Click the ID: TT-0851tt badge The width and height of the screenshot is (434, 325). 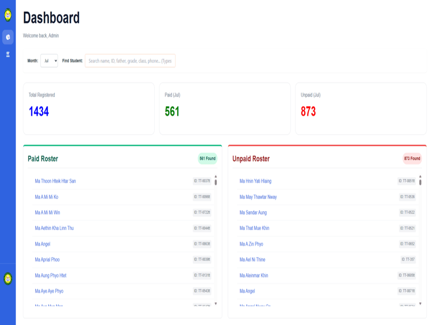point(406,181)
